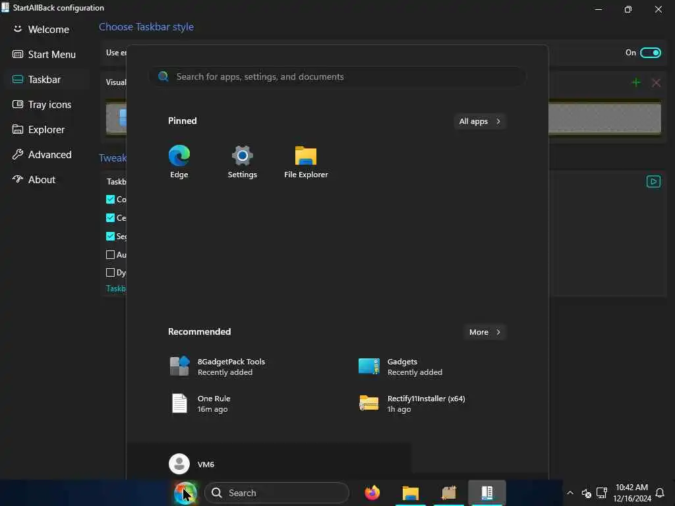Enable the unchecked 'Dy' checkbox
The width and height of the screenshot is (675, 506).
tap(110, 272)
